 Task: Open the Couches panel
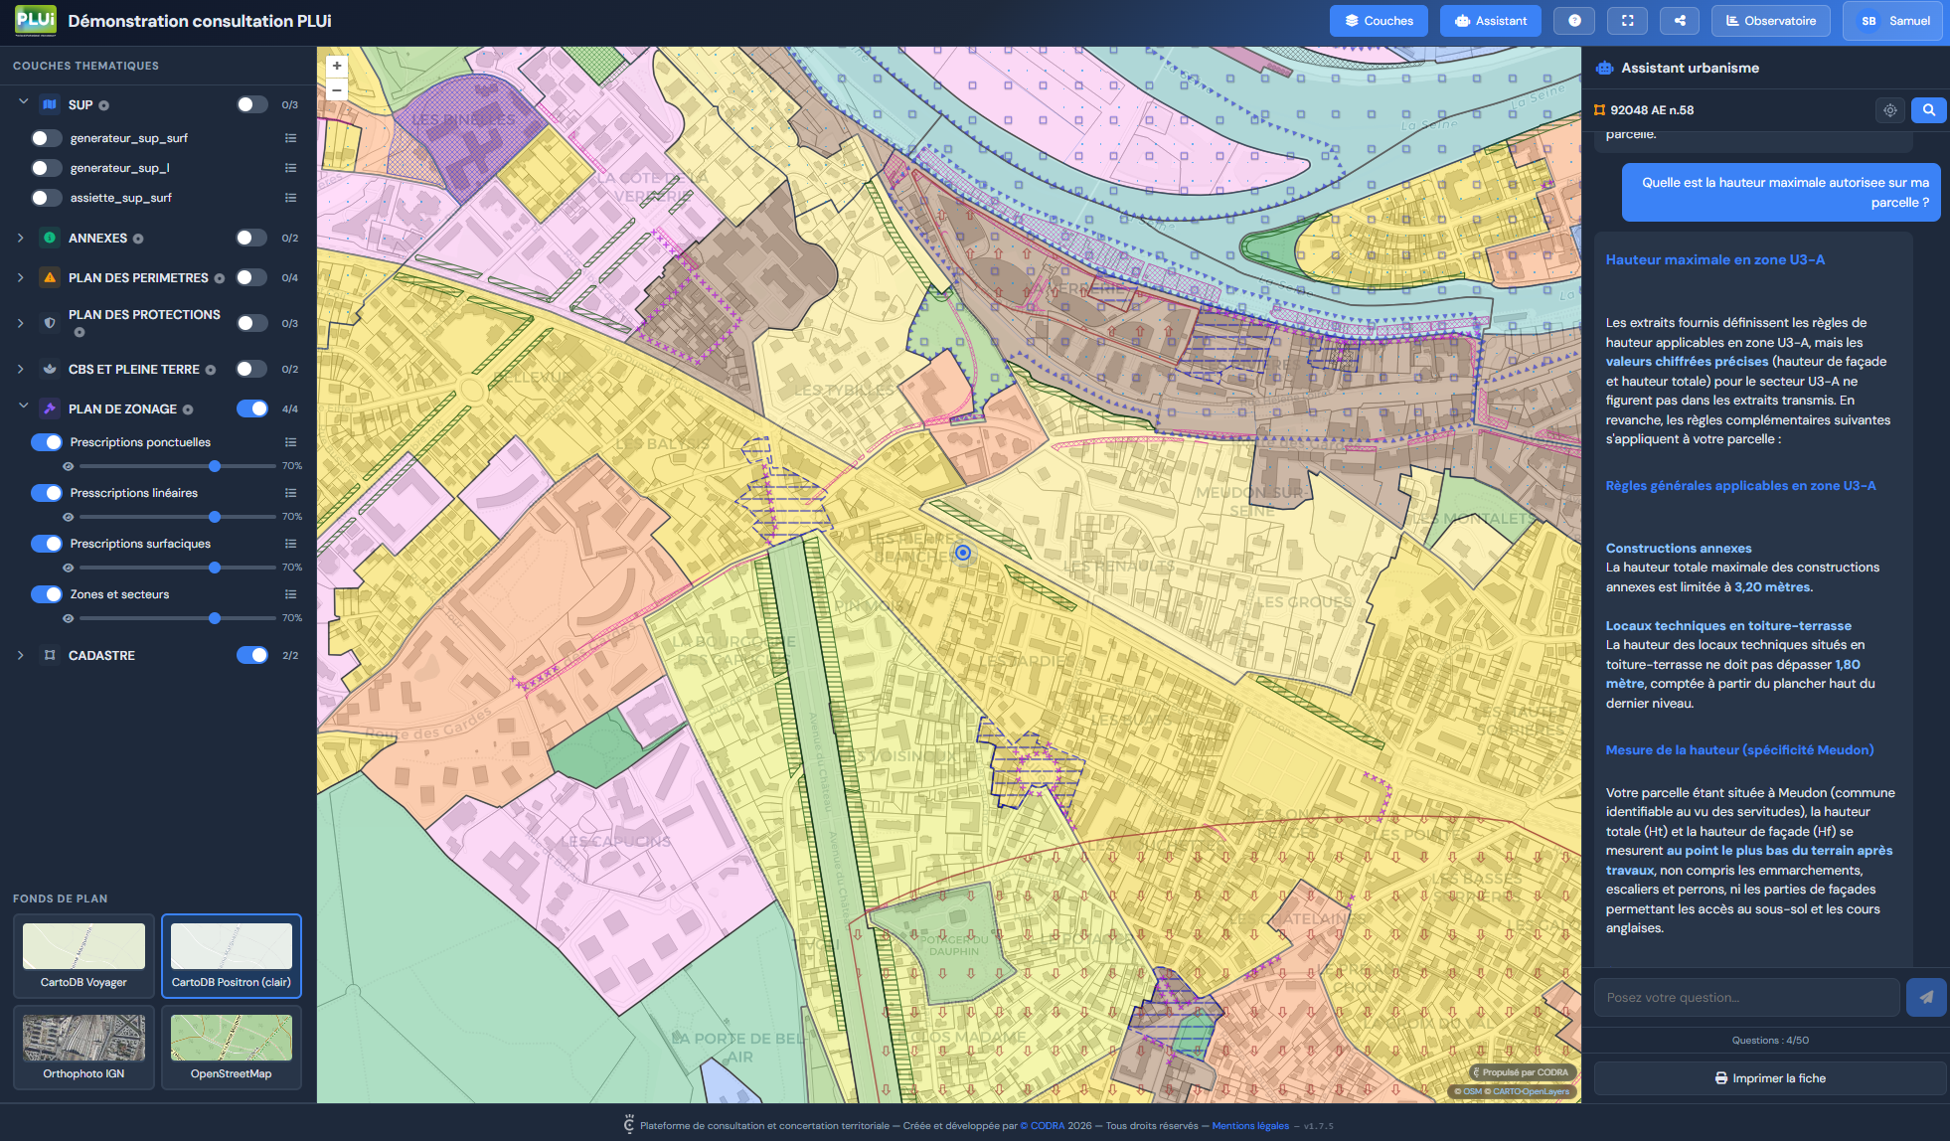click(x=1379, y=21)
